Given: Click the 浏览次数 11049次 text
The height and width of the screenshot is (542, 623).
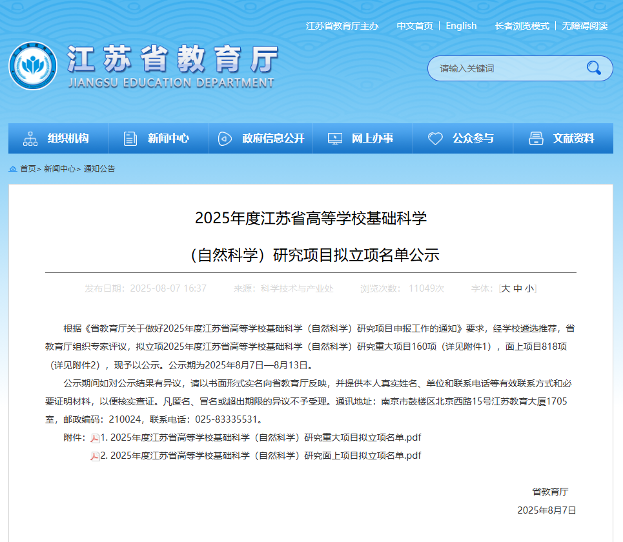Looking at the screenshot, I should click(402, 288).
